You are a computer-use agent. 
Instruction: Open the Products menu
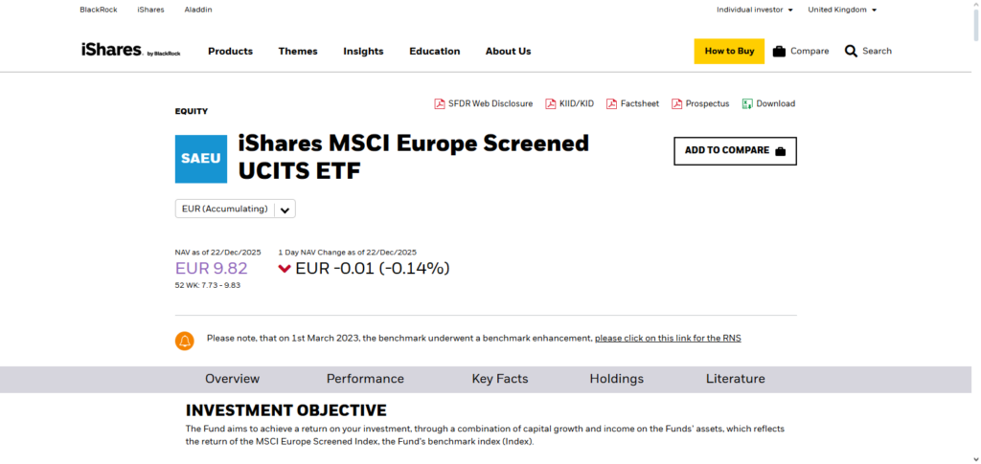[x=230, y=52]
